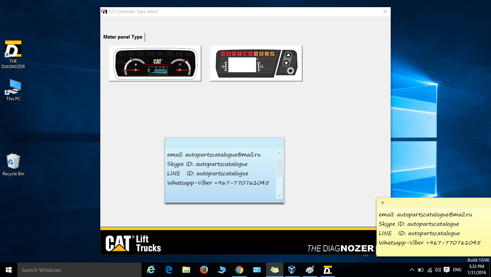Select the digital LCD meter panel type
Screen dimensions: 491x277
(256, 63)
